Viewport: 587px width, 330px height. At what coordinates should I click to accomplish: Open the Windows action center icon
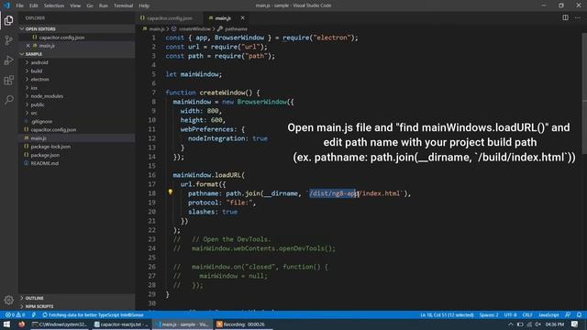click(575, 324)
